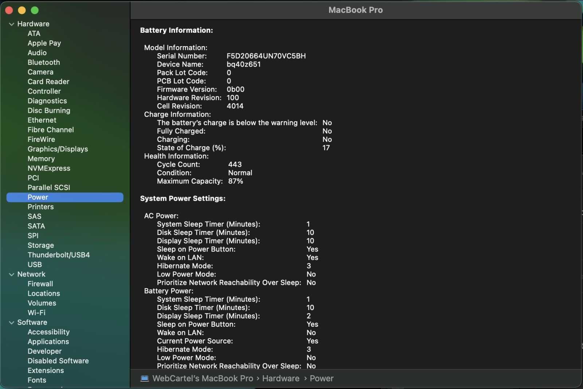The width and height of the screenshot is (583, 389).
Task: Click Maximum Capacity value 87%
Action: click(235, 181)
